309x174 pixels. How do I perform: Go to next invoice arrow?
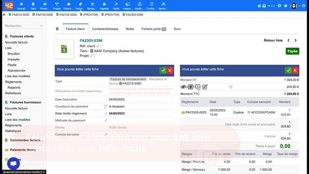click(x=295, y=40)
